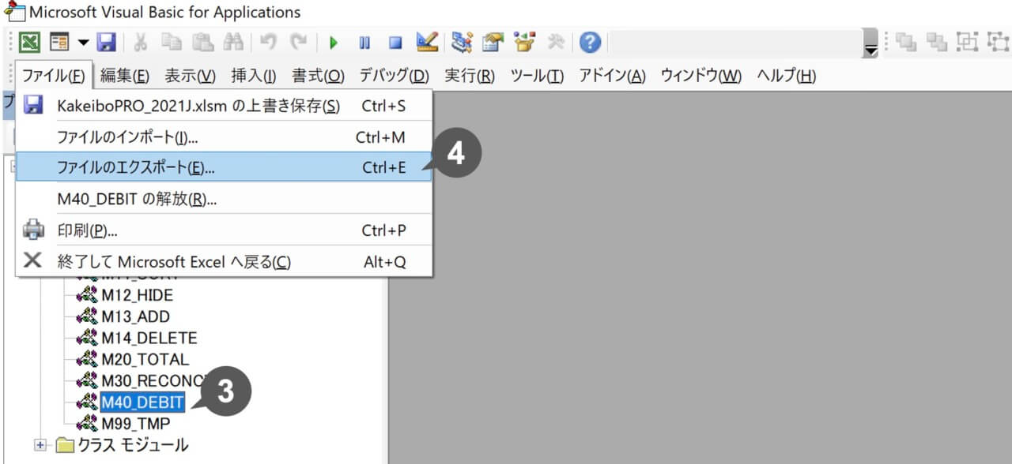Click the Redo arrow icon
This screenshot has height=464, width=1012.
(x=299, y=42)
